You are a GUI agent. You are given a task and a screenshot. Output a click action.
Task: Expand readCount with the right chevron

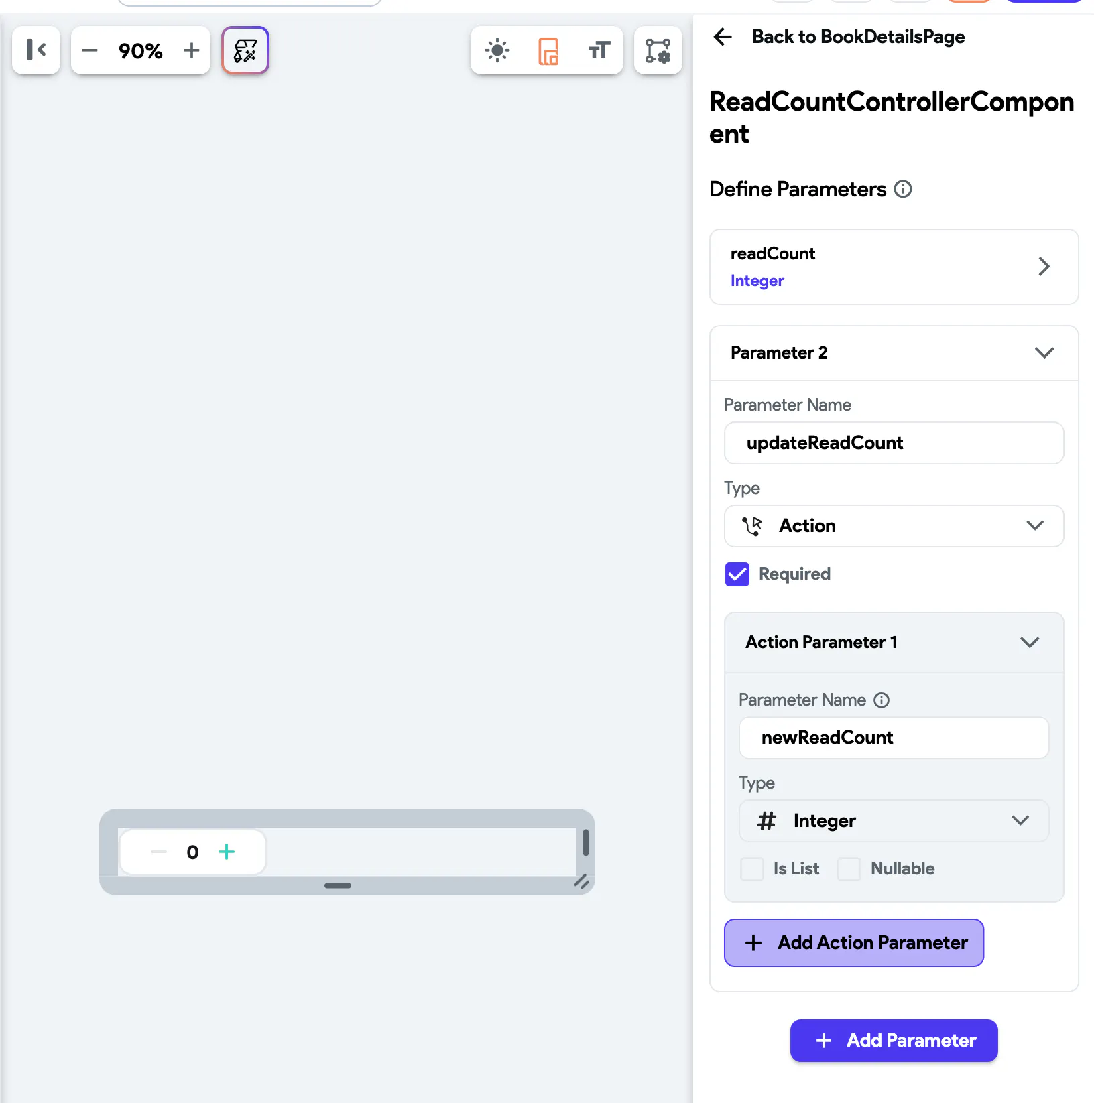[1044, 267]
